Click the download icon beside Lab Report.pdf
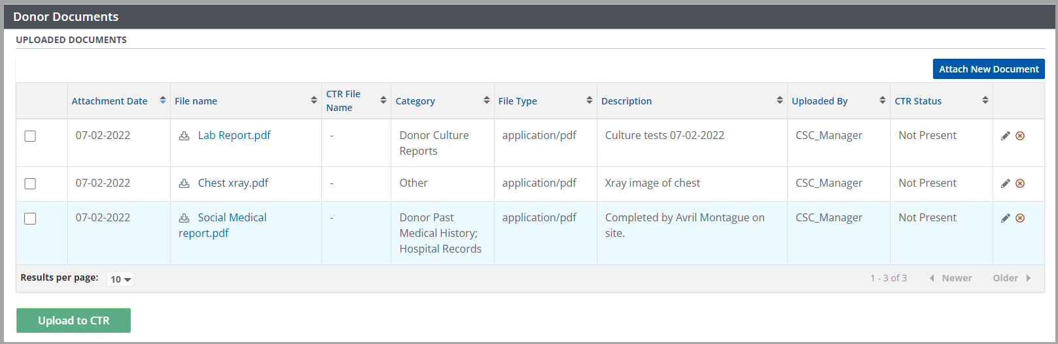 [185, 136]
